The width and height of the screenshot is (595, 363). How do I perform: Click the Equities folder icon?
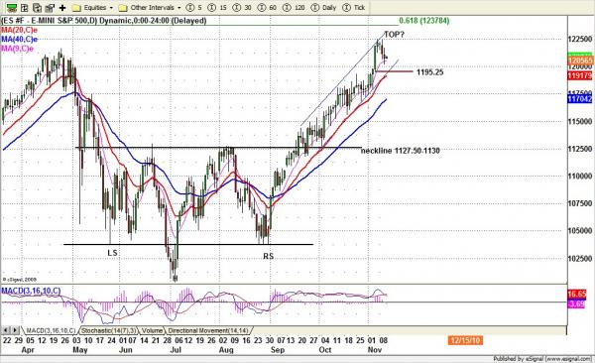coord(76,8)
